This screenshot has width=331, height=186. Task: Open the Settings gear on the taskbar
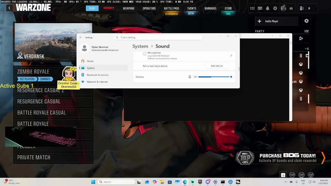coord(215,182)
